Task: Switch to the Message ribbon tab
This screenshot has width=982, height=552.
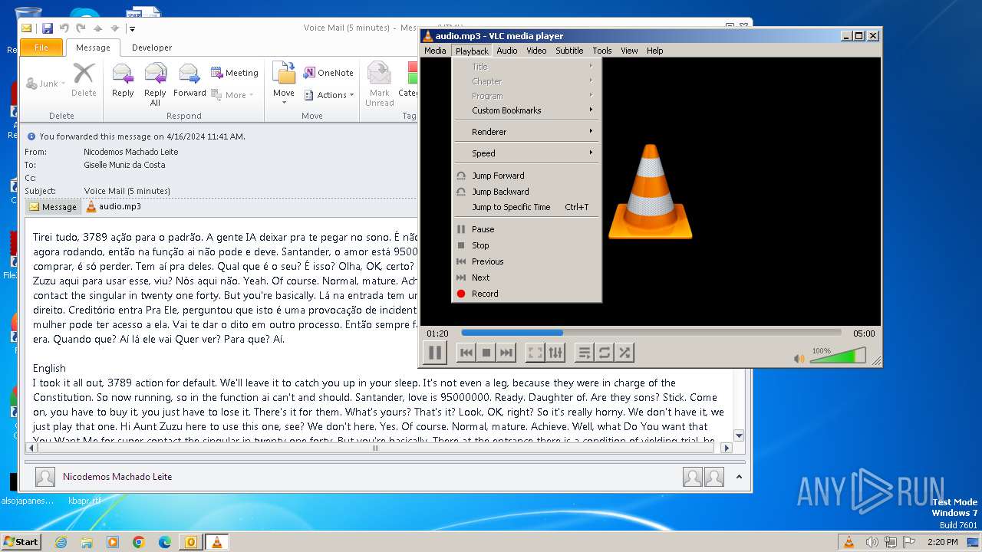Action: [x=93, y=48]
